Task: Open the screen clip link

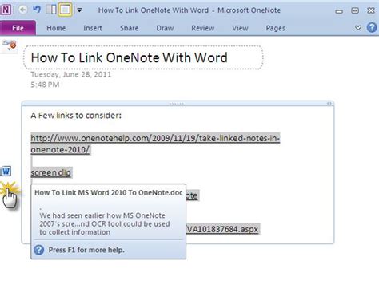Action: [x=51, y=172]
